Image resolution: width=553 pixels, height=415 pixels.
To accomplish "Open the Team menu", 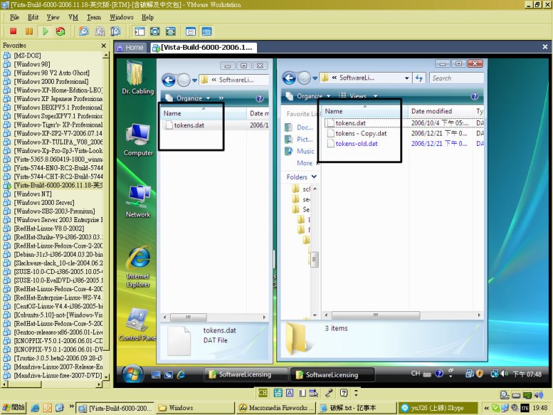I will point(94,17).
